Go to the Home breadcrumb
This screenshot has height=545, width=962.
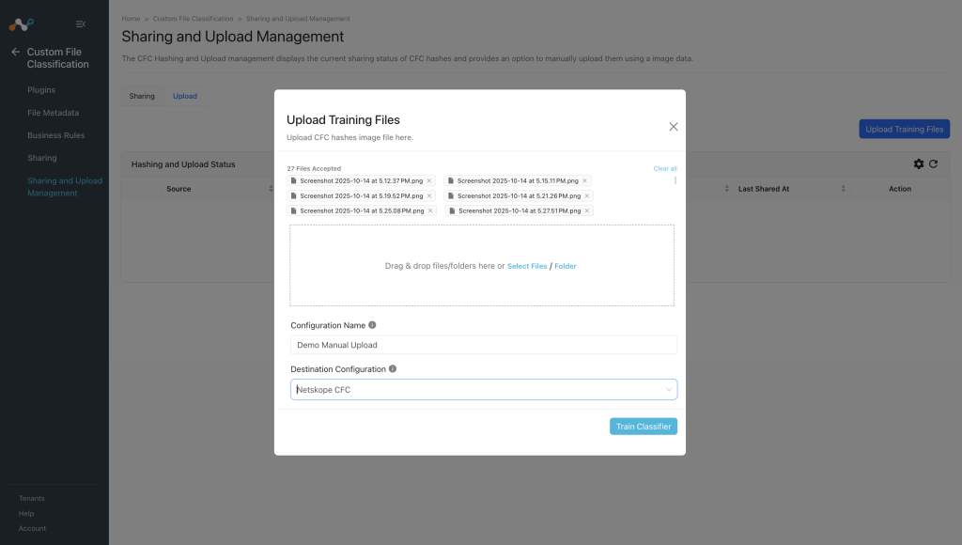[x=131, y=19]
